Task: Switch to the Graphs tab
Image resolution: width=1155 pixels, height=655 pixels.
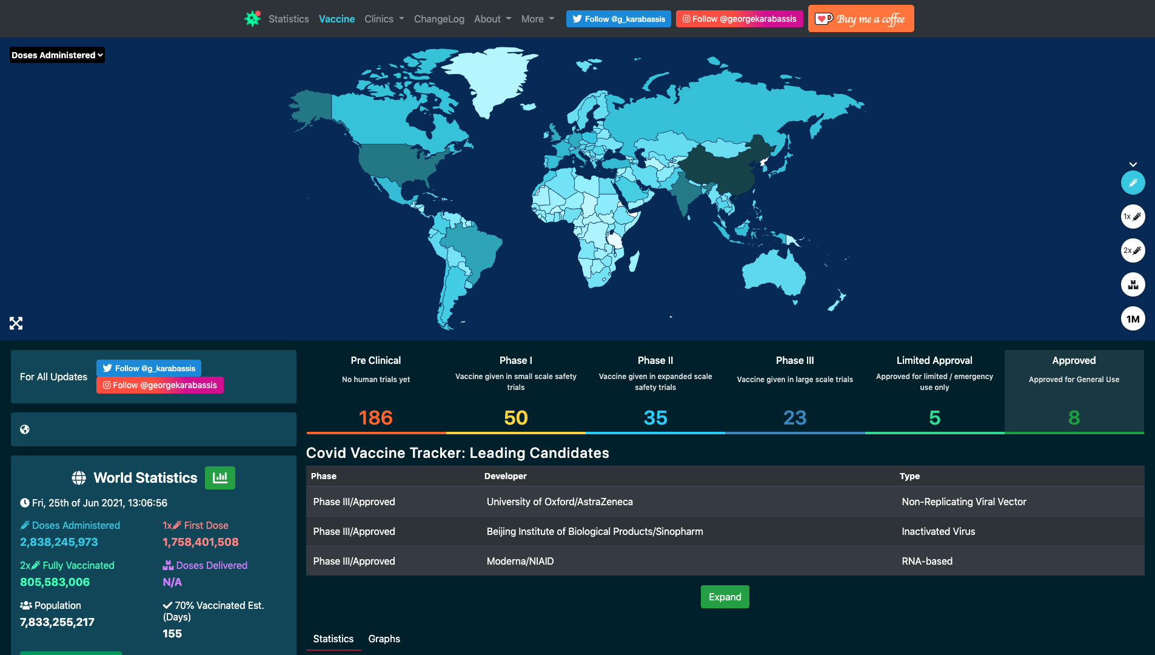Action: tap(384, 639)
